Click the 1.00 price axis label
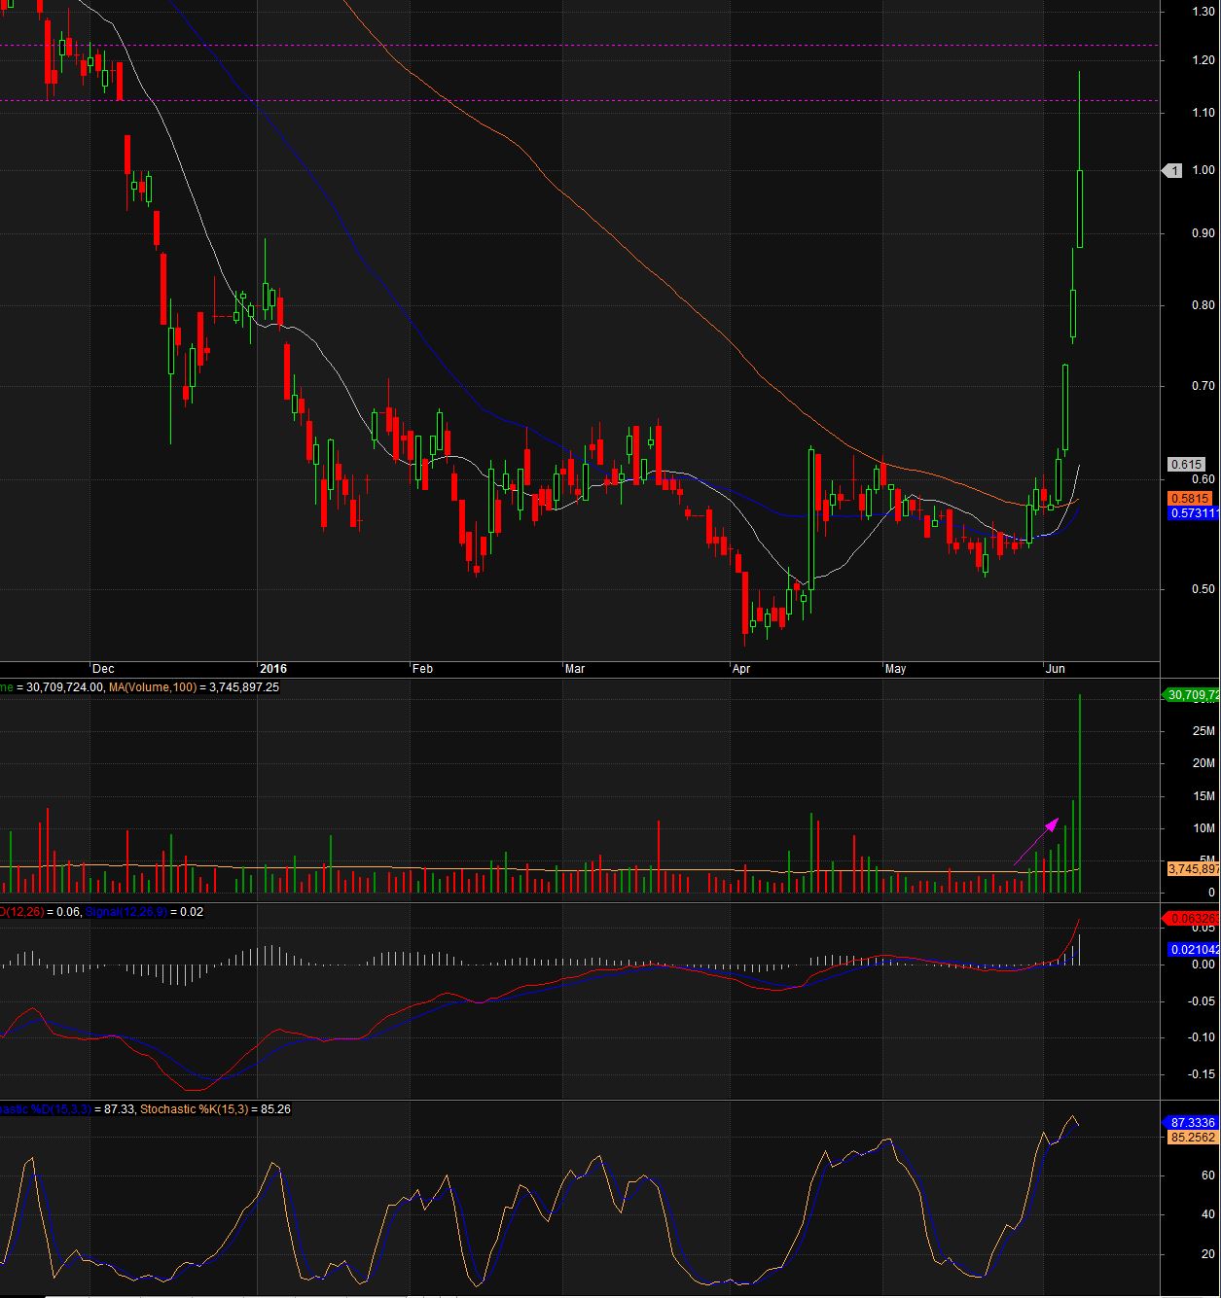The image size is (1221, 1298). 1203,170
